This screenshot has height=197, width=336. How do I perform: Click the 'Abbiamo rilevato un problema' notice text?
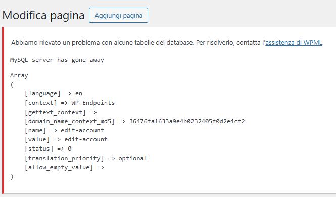[x=167, y=42]
